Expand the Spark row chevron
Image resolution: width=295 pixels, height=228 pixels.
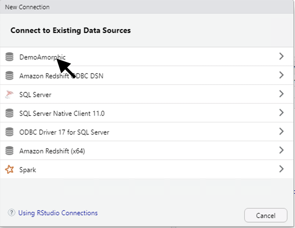pos(282,169)
